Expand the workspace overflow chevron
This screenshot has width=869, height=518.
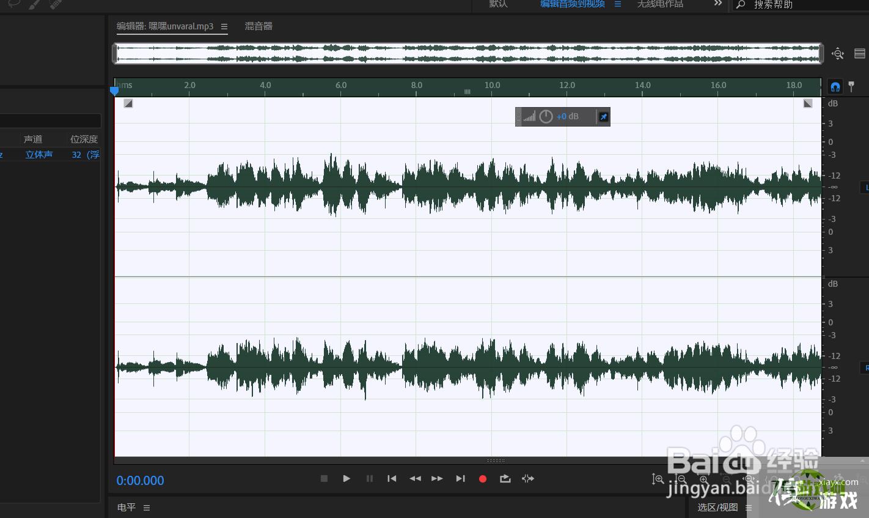(x=718, y=4)
